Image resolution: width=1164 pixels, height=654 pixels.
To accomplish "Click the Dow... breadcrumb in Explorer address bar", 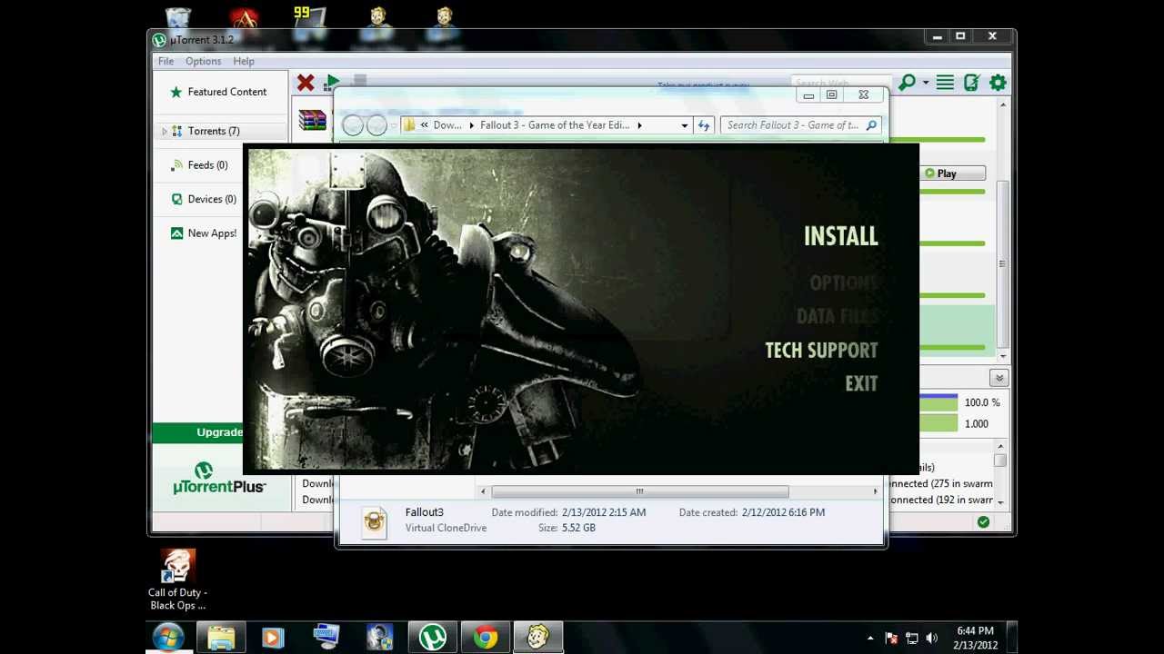I will tap(447, 125).
